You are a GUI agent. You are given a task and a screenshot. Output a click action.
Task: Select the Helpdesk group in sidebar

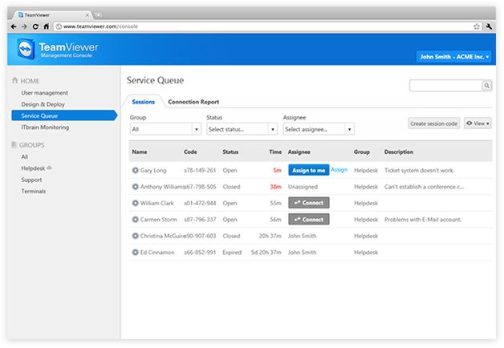click(33, 168)
